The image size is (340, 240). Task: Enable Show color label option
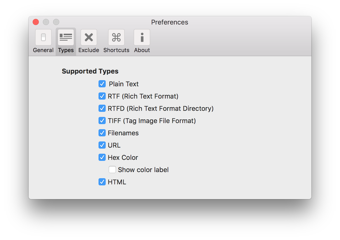click(x=112, y=170)
